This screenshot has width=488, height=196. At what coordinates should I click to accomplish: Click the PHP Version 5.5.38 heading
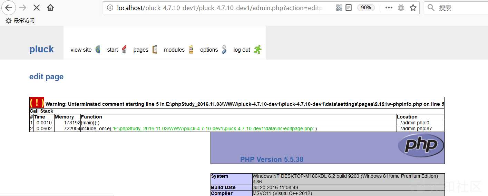pyautogui.click(x=272, y=159)
